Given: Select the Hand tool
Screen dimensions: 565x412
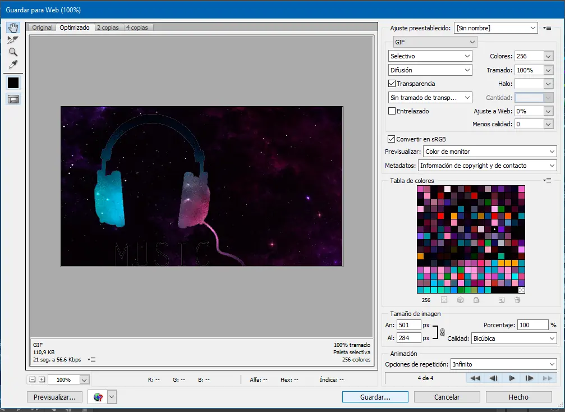Looking at the screenshot, I should coord(13,28).
